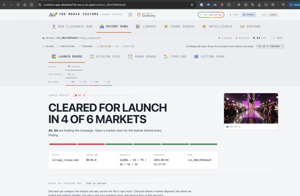Image resolution: width=300 pixels, height=196 pixels.
Task: Click the Launch Board icon
Action: click(x=54, y=57)
